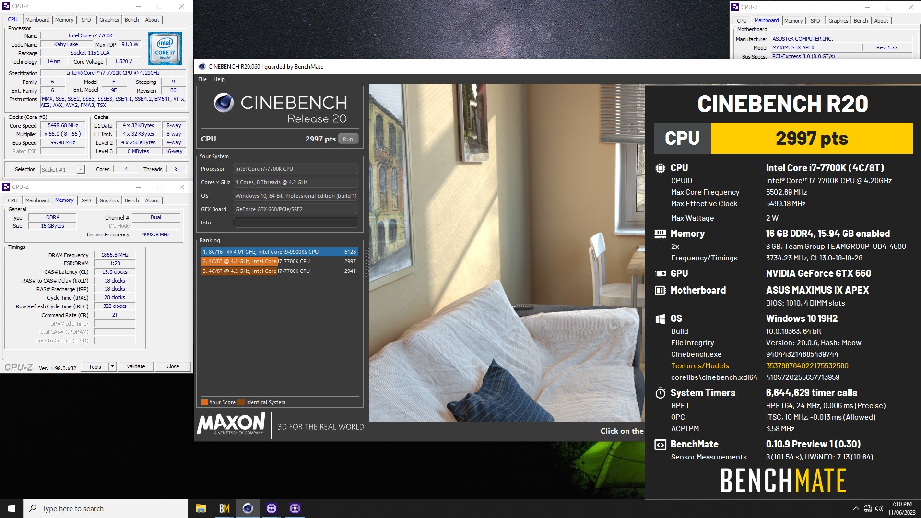This screenshot has height=518, width=921.
Task: Click BenchMate System Timers stopwatch icon
Action: coord(660,393)
